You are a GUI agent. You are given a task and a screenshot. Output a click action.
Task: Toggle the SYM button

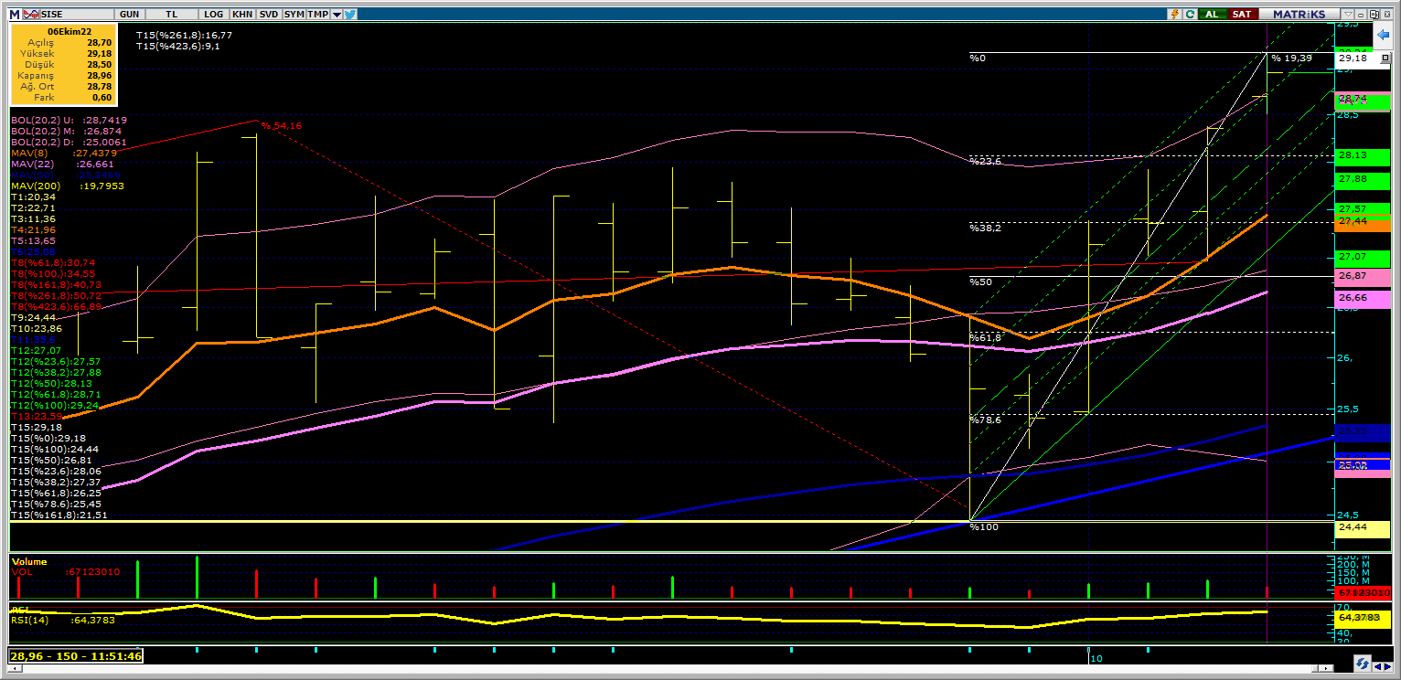[x=294, y=15]
